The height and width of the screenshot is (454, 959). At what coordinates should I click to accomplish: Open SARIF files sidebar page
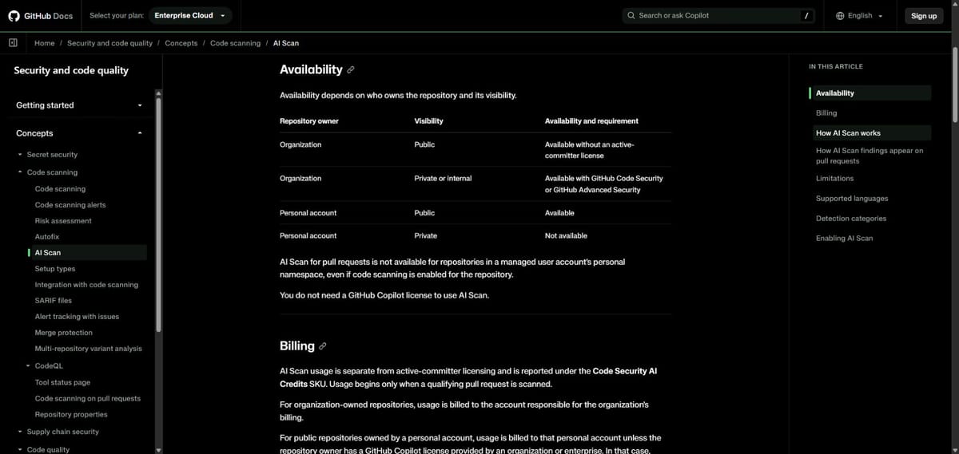[x=53, y=301]
